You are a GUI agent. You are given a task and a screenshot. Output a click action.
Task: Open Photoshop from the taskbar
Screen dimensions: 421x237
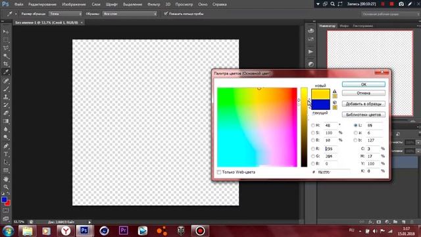tap(85, 230)
